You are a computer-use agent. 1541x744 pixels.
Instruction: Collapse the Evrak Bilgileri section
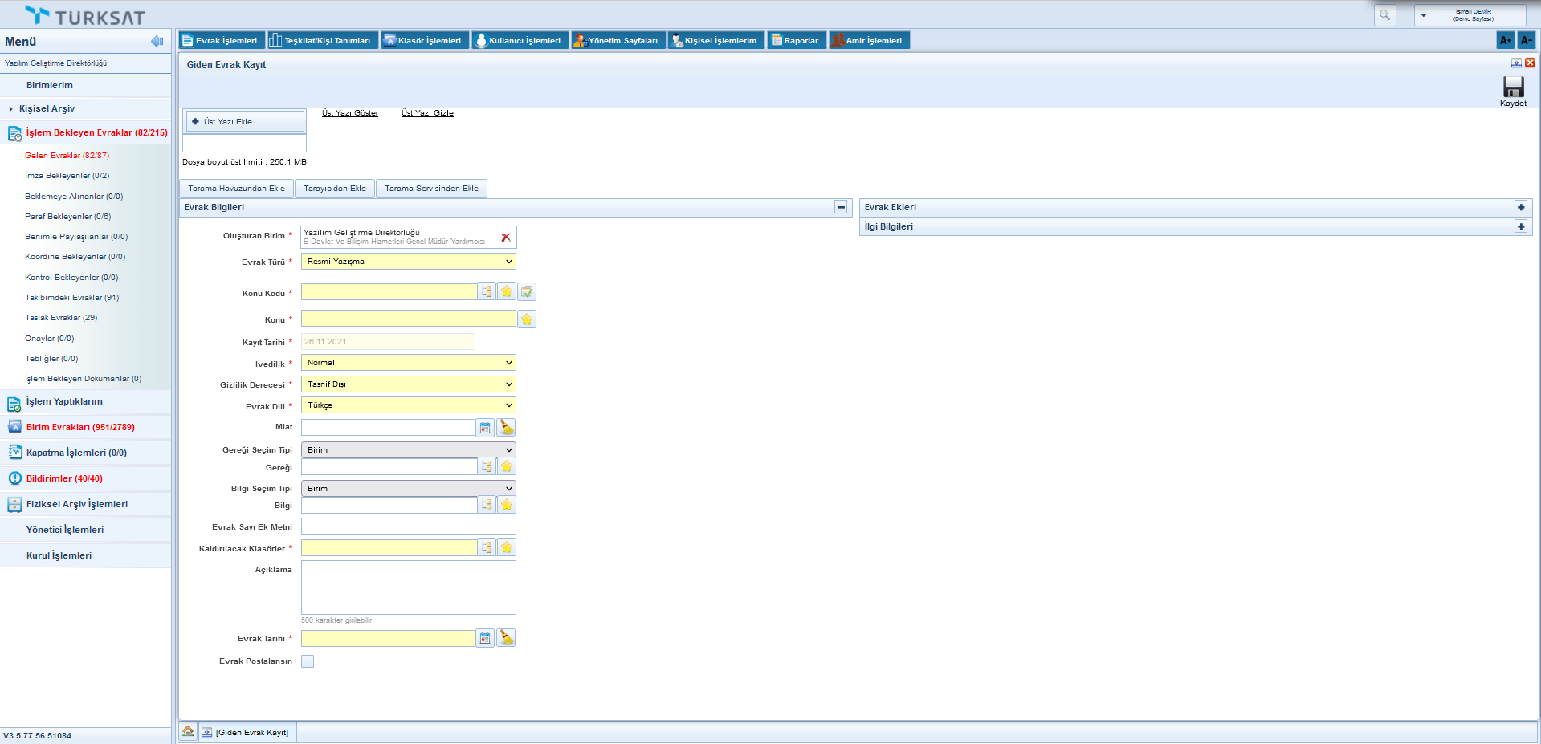(x=841, y=207)
